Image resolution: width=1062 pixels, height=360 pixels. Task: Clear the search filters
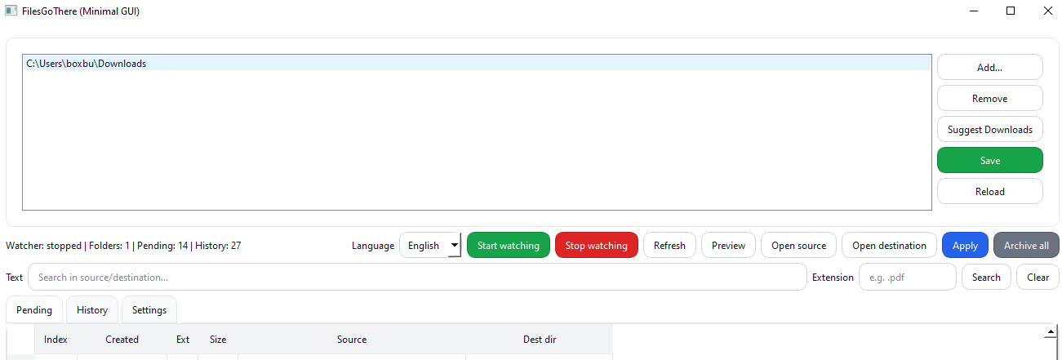click(x=1038, y=277)
